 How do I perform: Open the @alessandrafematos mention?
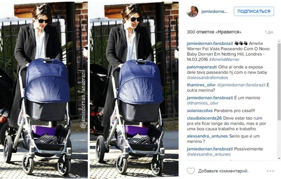tap(207, 78)
